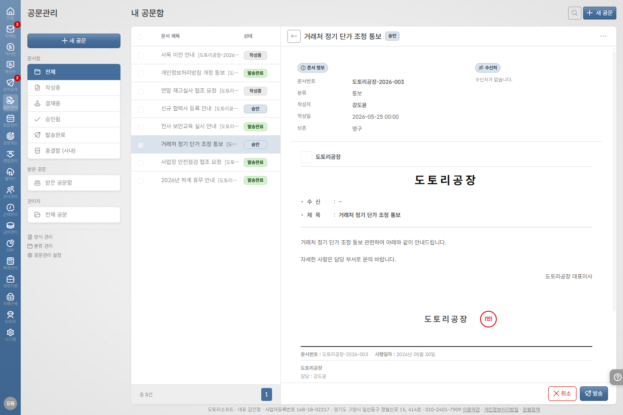The image size is (623, 415).
Task: Check the box for 개인정보처리방침 개정 통보
Action: point(141,73)
